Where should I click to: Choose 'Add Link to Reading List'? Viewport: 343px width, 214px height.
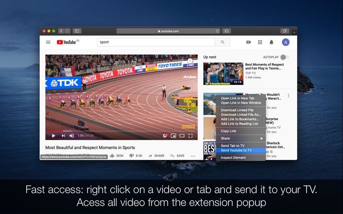(x=240, y=124)
